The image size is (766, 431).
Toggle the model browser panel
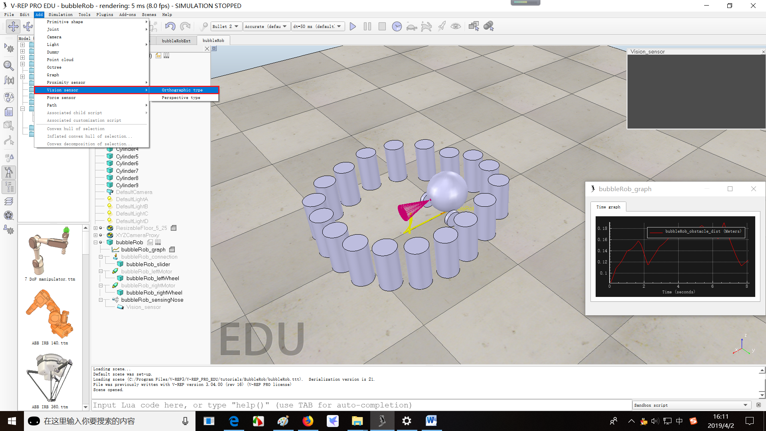click(9, 172)
